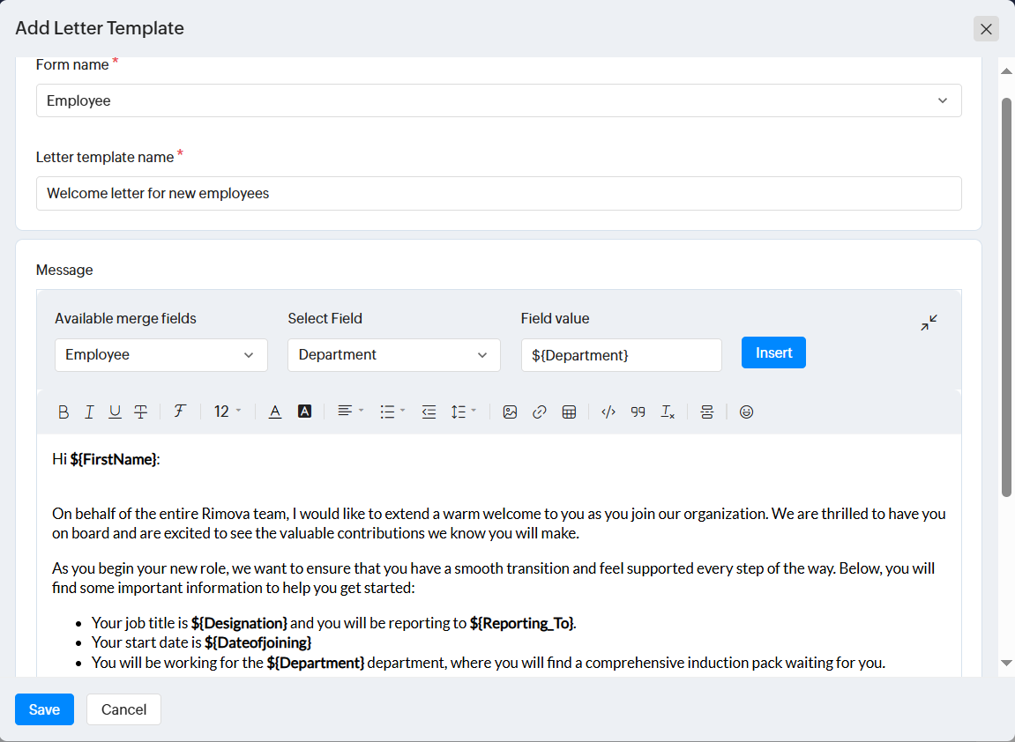The width and height of the screenshot is (1015, 742).
Task: Open the Form name dropdown showing Employee
Action: tap(498, 100)
